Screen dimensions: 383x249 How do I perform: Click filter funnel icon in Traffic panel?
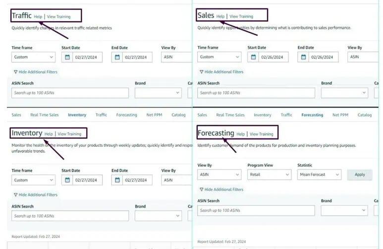16,72
